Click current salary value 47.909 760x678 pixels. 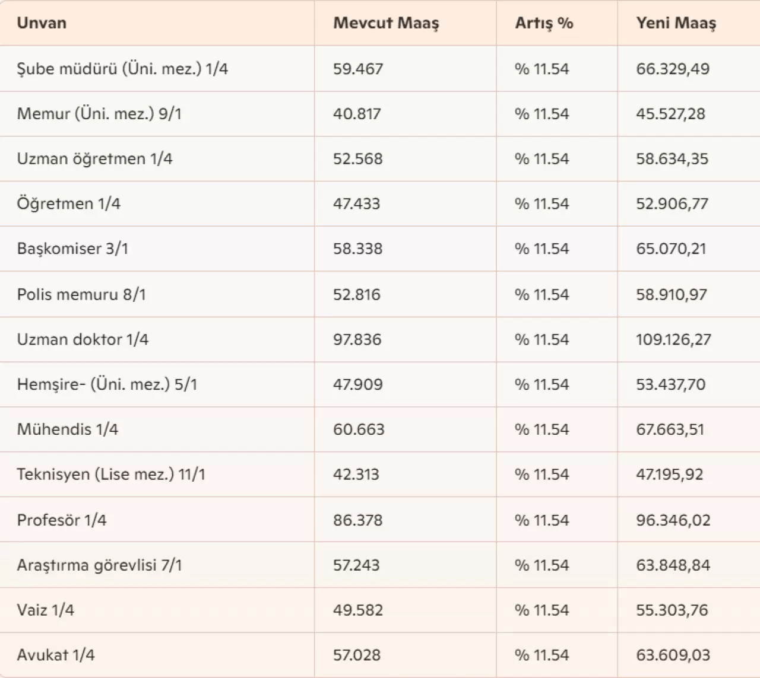coord(358,384)
